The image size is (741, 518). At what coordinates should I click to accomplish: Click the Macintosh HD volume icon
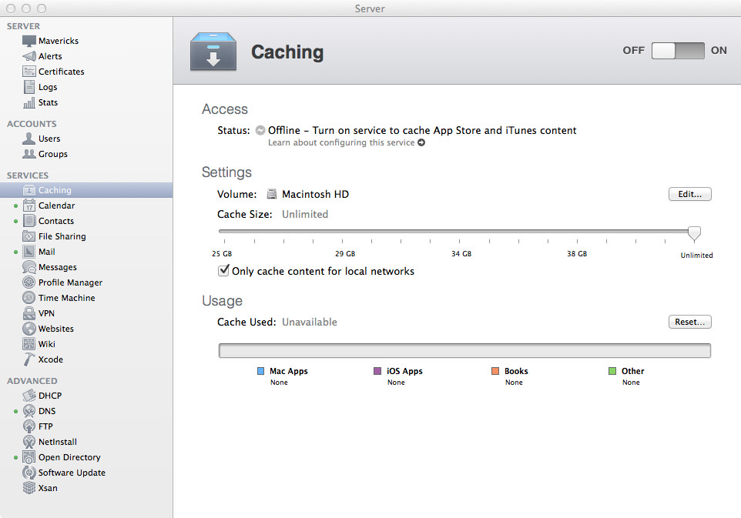272,194
